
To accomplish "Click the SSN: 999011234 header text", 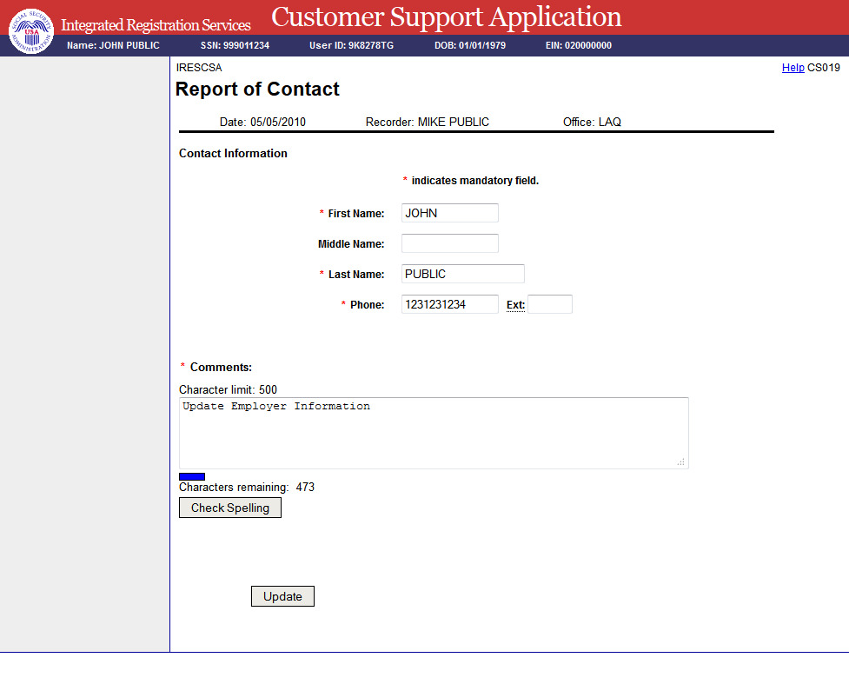I will pos(235,45).
